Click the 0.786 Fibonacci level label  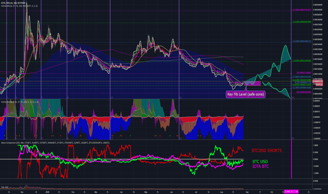pyautogui.click(x=302, y=77)
